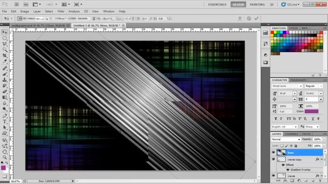Select the Crop tool
The height and width of the screenshot is (184, 328).
[x=5, y=56]
